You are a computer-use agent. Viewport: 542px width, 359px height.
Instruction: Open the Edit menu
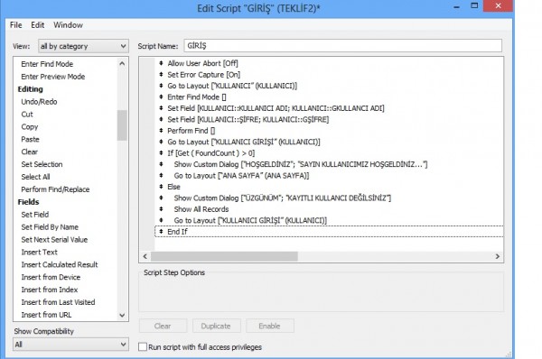[x=37, y=25]
